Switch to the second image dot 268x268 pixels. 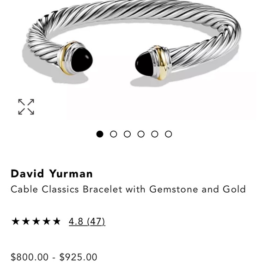(114, 134)
